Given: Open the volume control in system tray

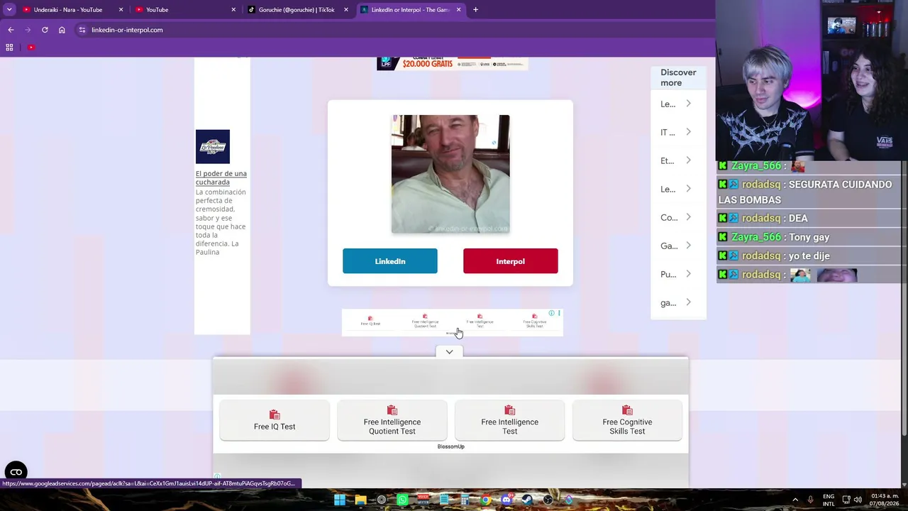Looking at the screenshot, I should coord(858,500).
